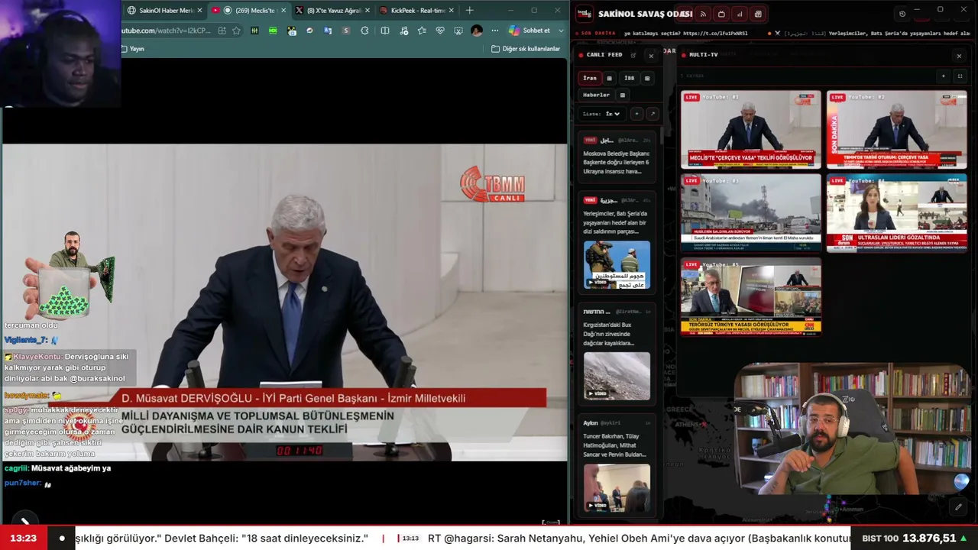Screen dimensions: 978x550
Task: Open the list icon next to İBB
Action: click(647, 78)
